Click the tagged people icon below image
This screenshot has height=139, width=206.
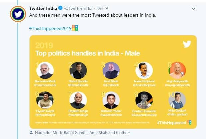pyautogui.click(x=31, y=132)
